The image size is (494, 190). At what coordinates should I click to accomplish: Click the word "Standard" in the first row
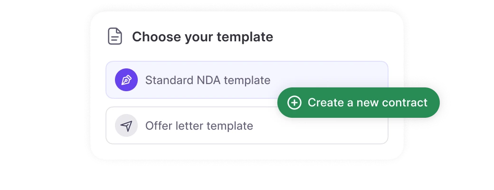tap(164, 80)
